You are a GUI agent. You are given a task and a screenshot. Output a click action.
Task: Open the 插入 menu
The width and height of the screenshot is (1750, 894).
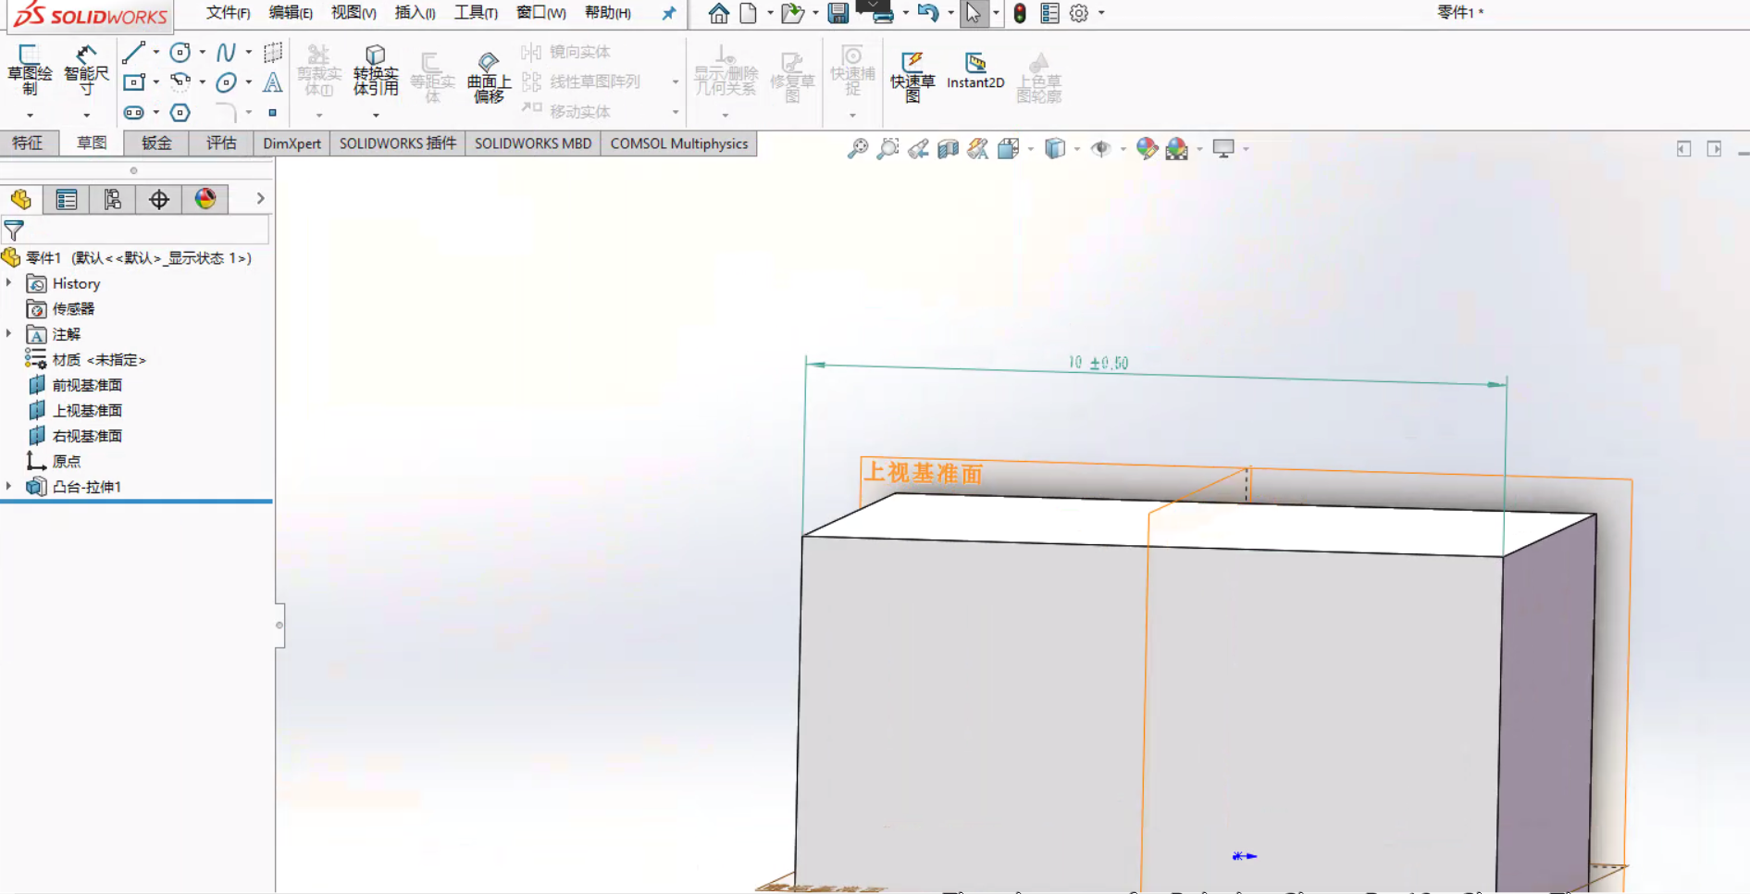414,13
